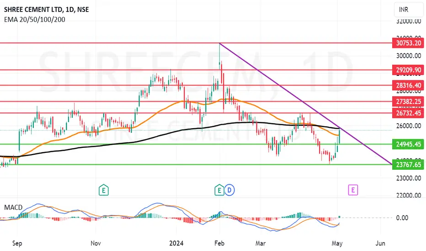
Task: Click the 2024 label on time axis
Action: (176, 243)
